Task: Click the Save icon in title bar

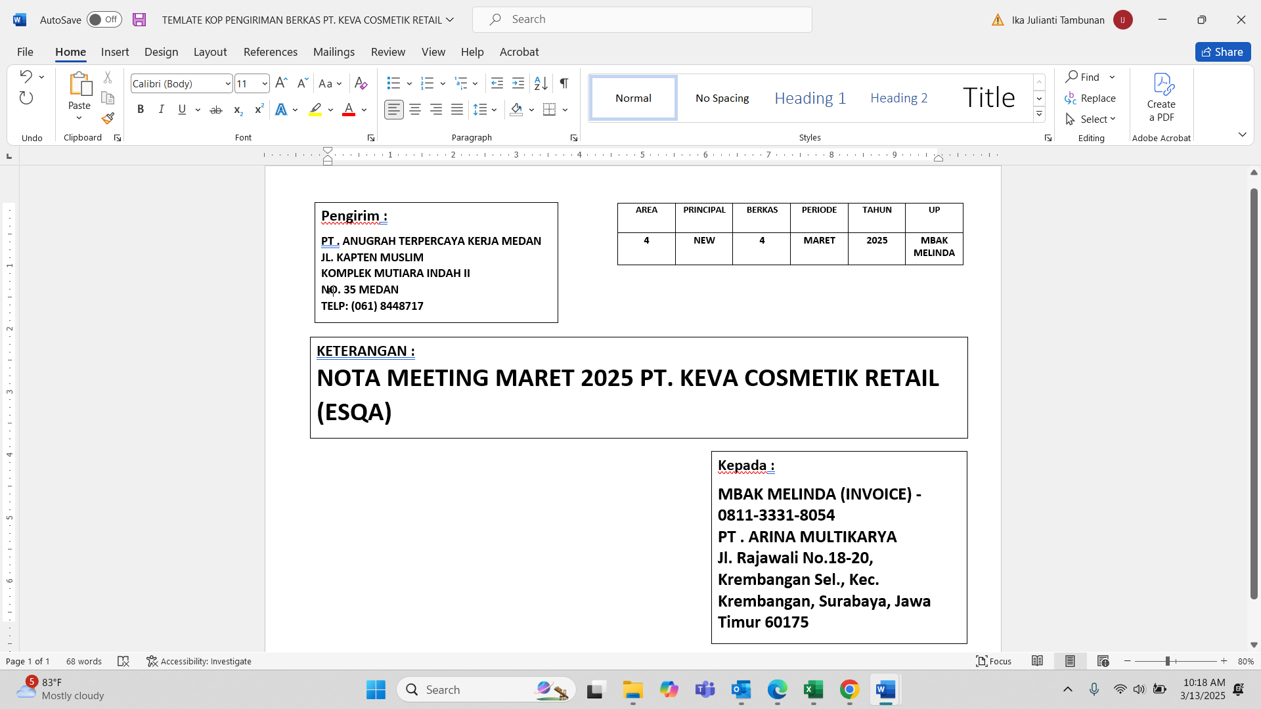Action: (x=139, y=20)
